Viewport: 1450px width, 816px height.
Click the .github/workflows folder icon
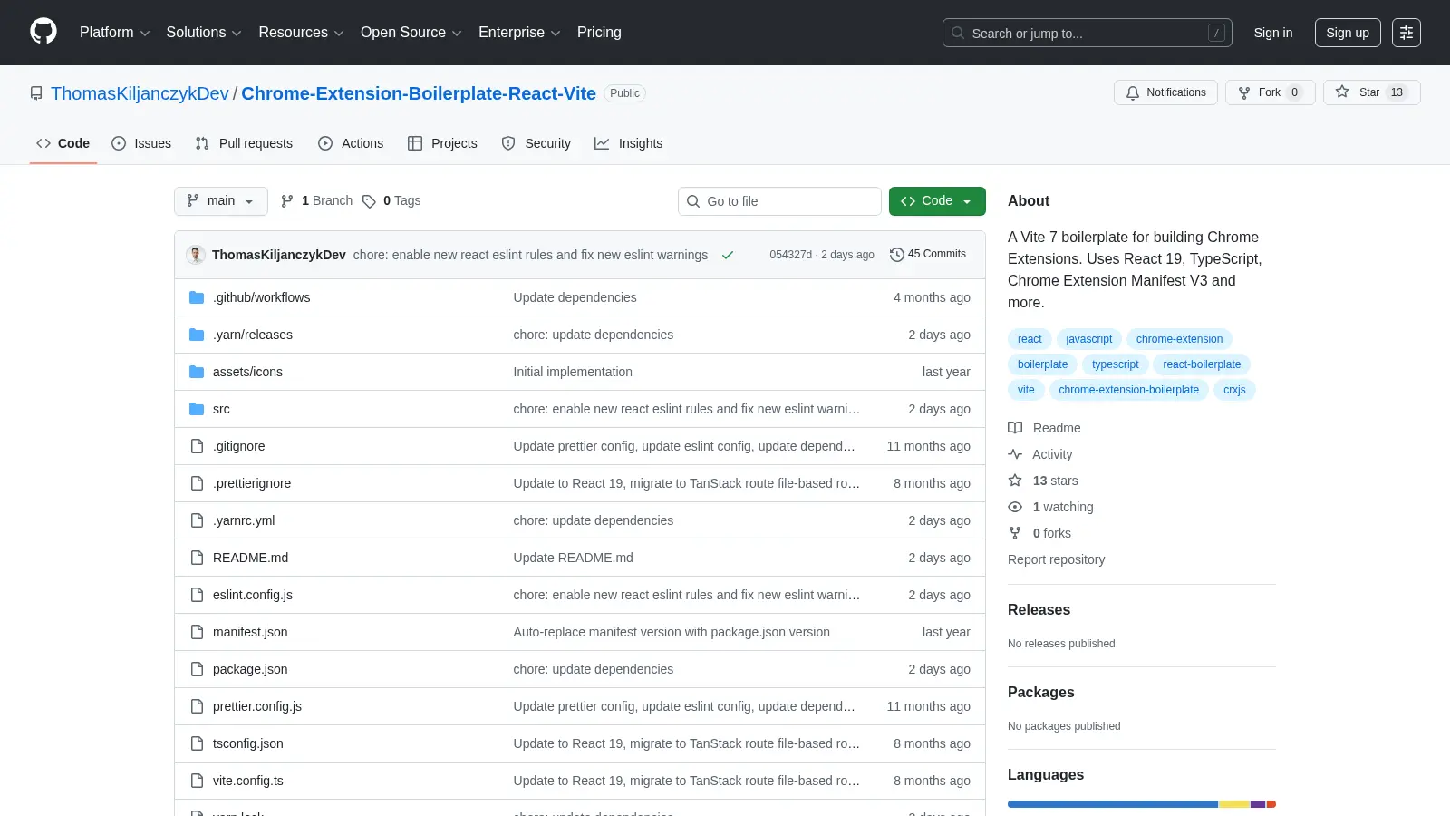(x=197, y=297)
